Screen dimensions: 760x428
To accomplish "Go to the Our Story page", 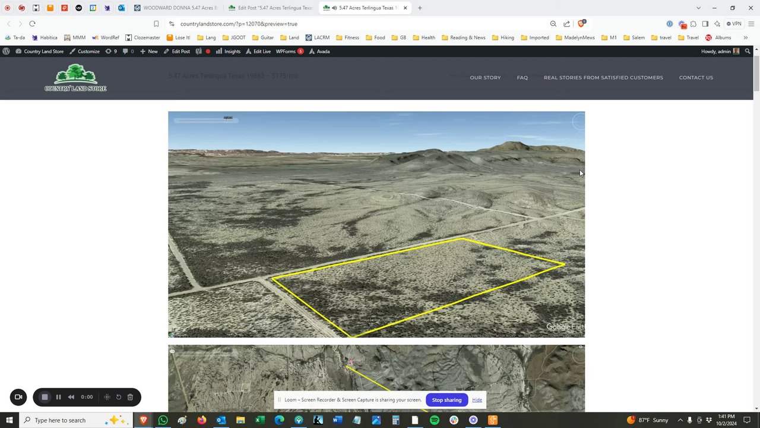I will [485, 77].
